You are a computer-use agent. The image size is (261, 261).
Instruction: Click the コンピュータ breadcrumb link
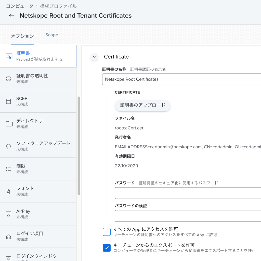click(20, 6)
